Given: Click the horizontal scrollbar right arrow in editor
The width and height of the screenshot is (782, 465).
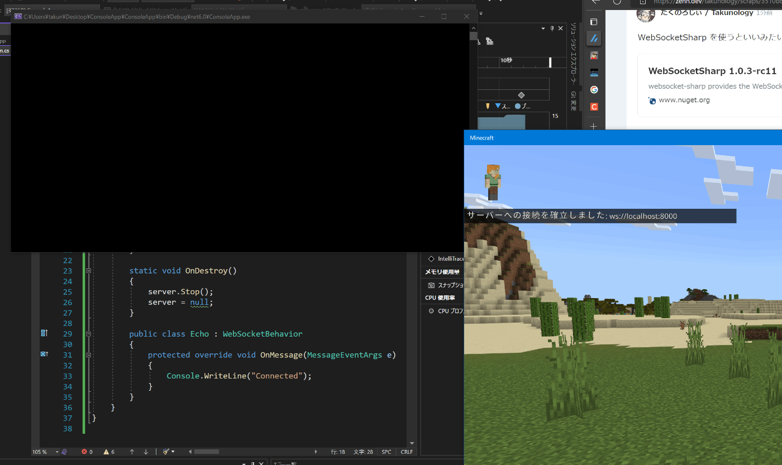Looking at the screenshot, I should [316, 452].
